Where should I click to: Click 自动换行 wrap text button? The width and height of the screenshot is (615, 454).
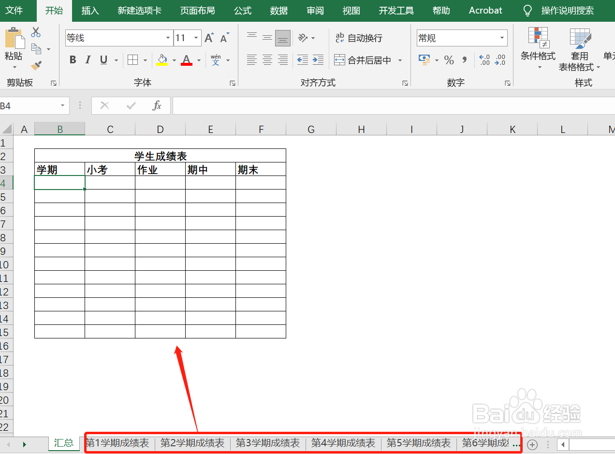click(x=358, y=38)
